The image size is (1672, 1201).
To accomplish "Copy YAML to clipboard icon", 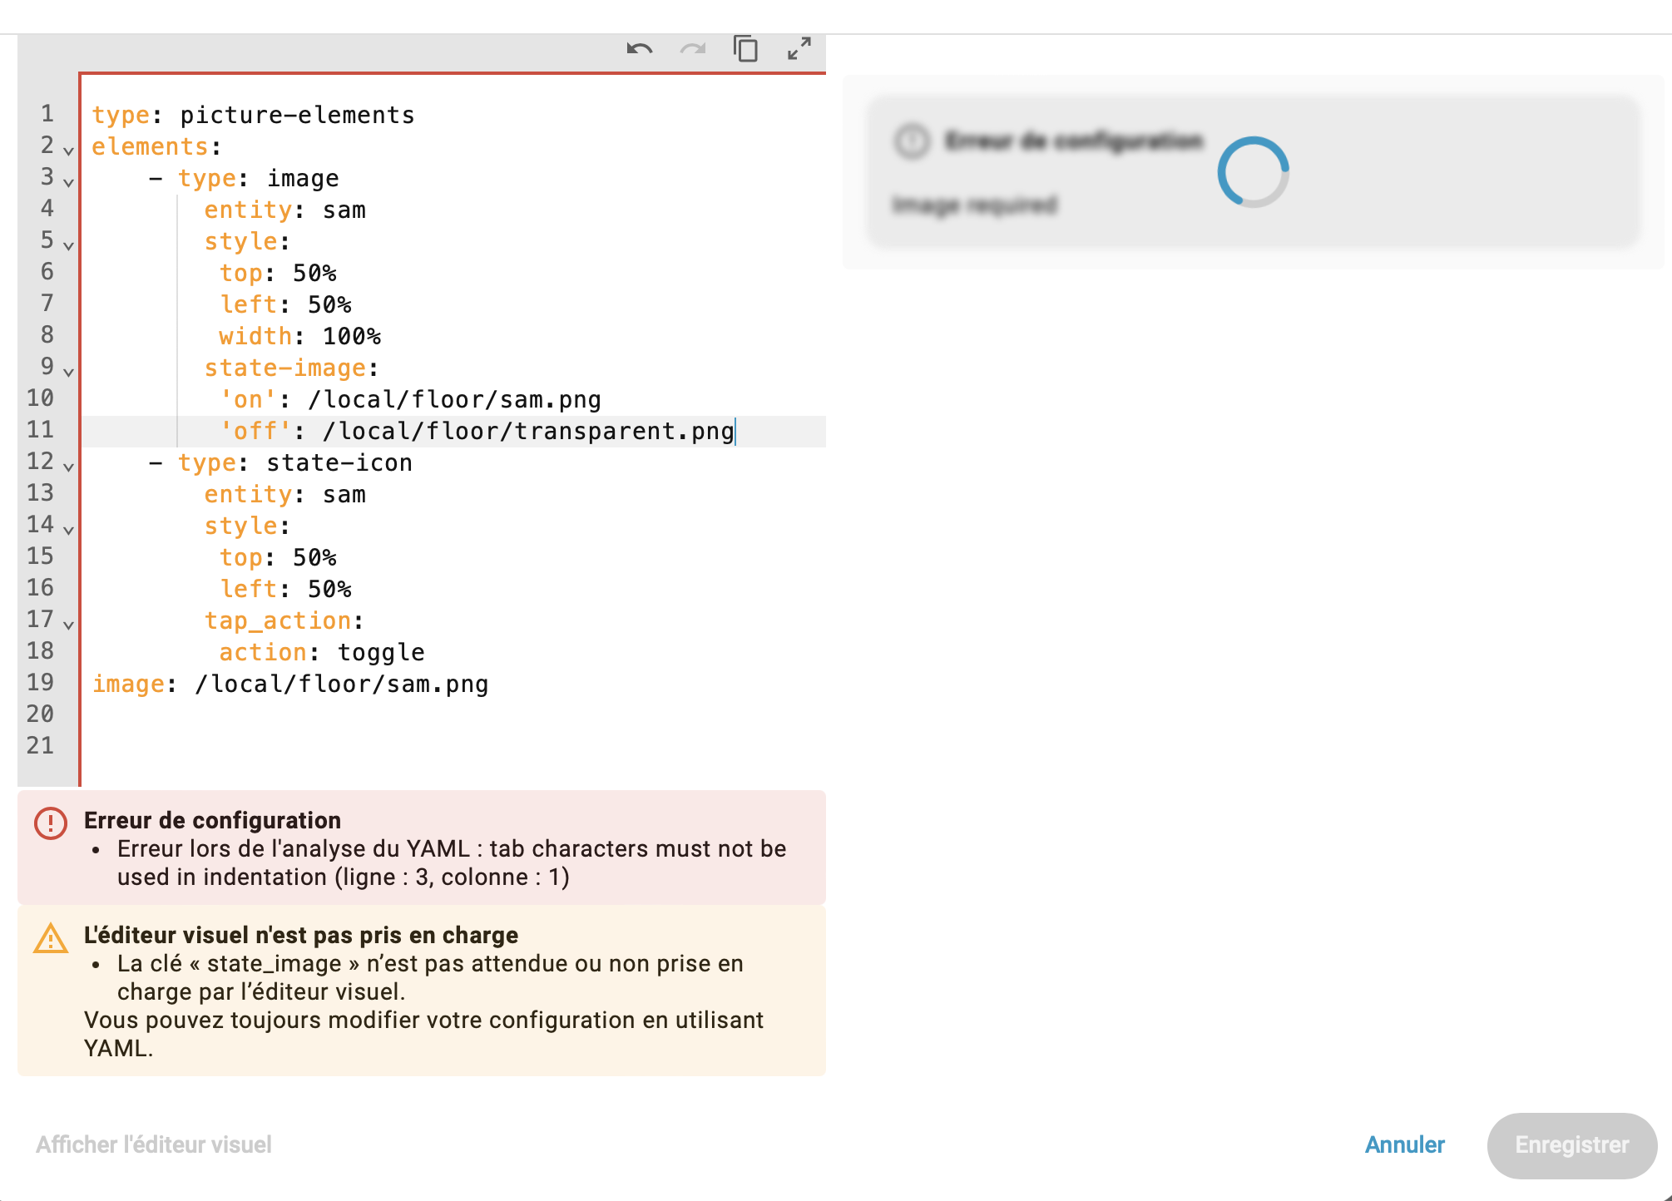I will click(x=745, y=49).
